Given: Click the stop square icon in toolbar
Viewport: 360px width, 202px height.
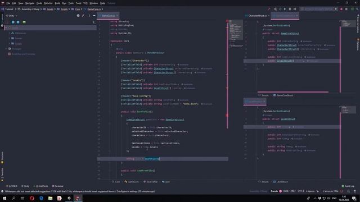Looking at the screenshot, I should 346,9.
